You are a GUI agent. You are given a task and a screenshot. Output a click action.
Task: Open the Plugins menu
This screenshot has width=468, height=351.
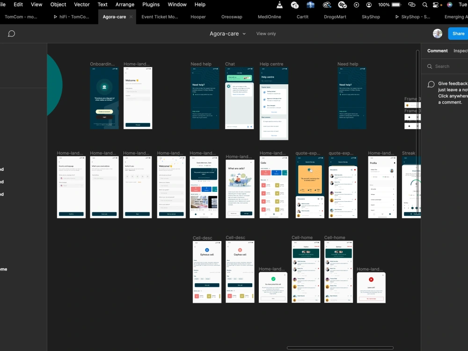click(x=151, y=5)
